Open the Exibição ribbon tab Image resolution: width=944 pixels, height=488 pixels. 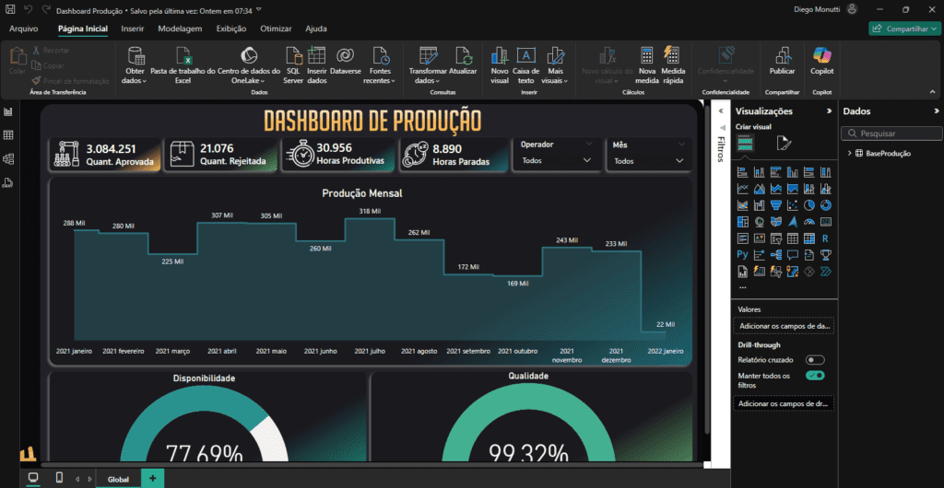[x=231, y=29]
